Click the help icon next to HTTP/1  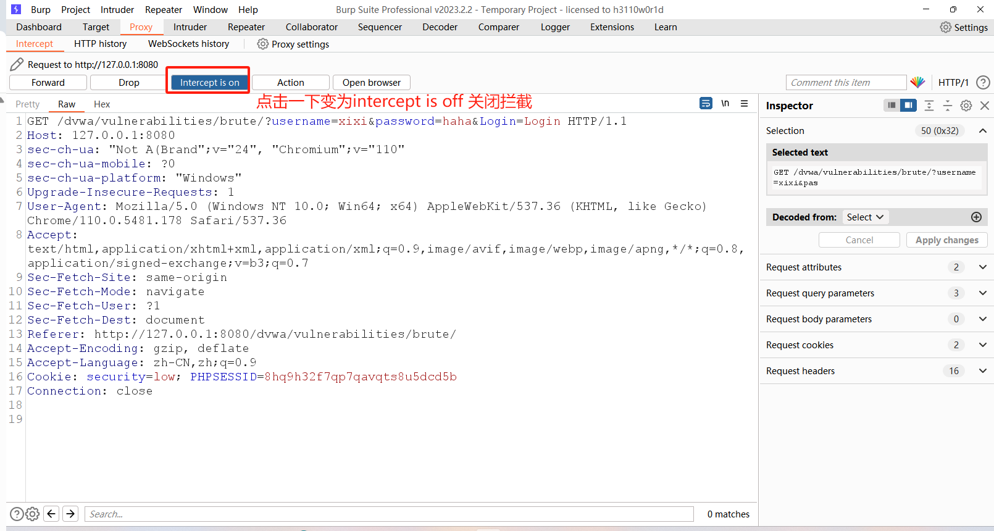983,82
